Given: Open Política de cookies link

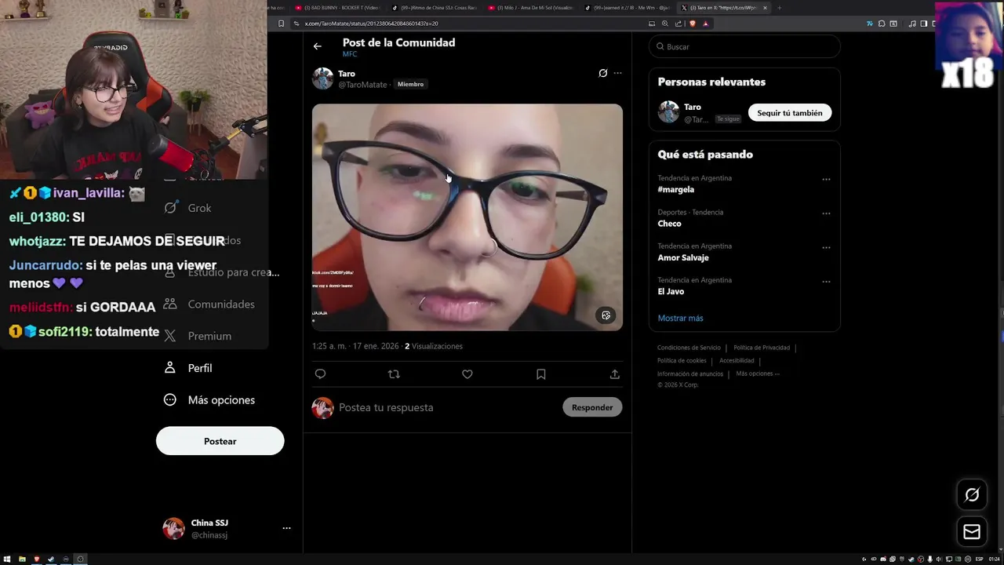Looking at the screenshot, I should [682, 361].
